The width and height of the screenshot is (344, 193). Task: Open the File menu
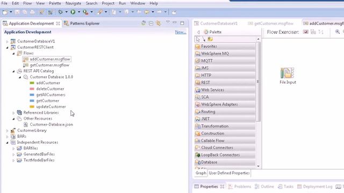[x=4, y=3]
